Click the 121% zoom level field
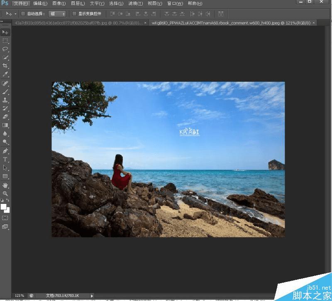This screenshot has height=301, width=332. [20, 296]
